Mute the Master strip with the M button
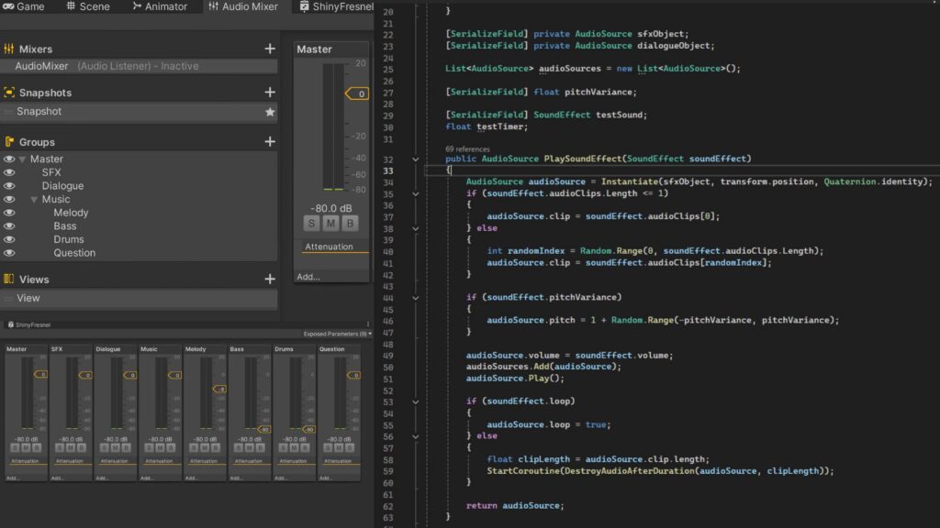The width and height of the screenshot is (940, 528). (x=330, y=223)
